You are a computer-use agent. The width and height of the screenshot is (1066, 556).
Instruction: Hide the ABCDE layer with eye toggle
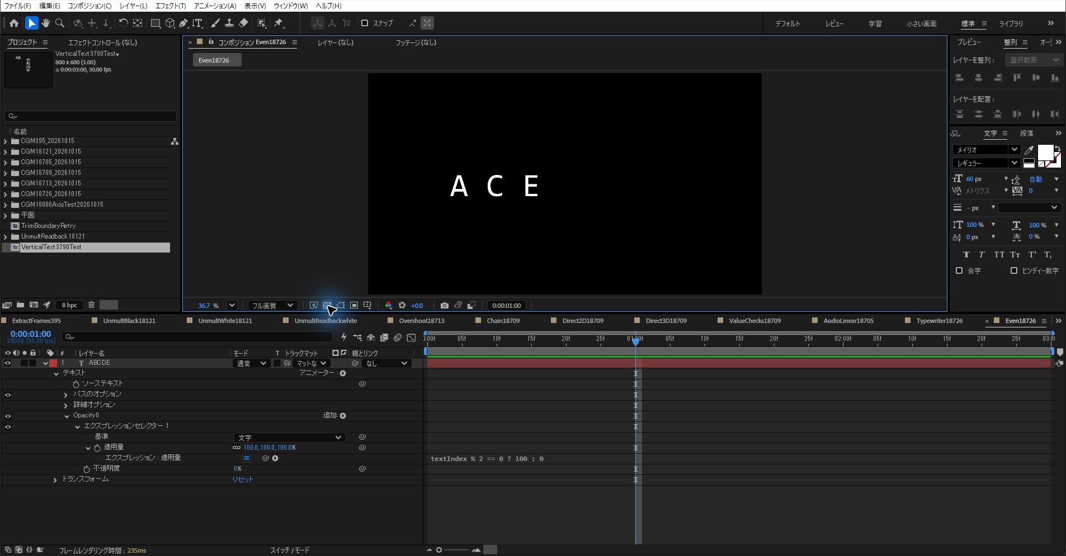pos(8,363)
